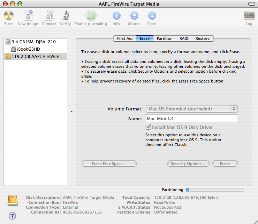Click the Mount toolbar icon
Viewport: 258px width, 224px height.
(134, 16)
